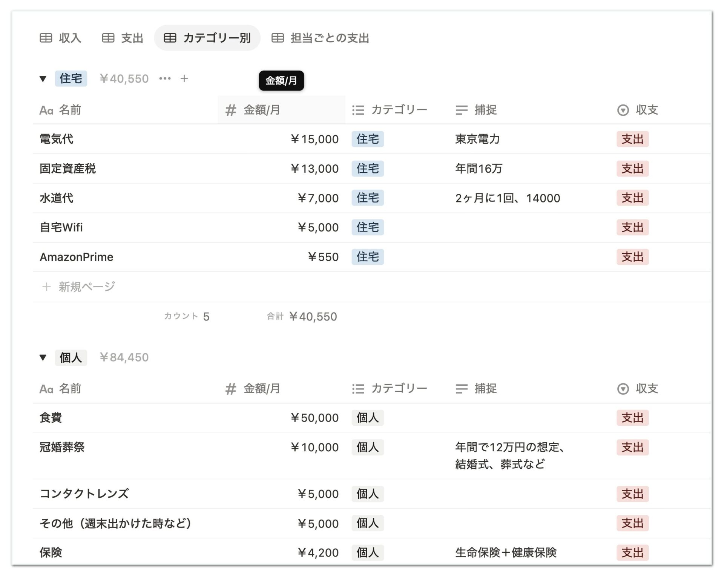Click the 住宅 tag in AmazonPrime row
Viewport: 724px width, 575px height.
[368, 257]
